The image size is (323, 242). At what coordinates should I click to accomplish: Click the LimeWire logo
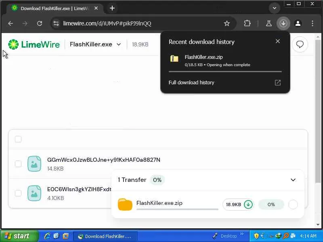[x=34, y=44]
